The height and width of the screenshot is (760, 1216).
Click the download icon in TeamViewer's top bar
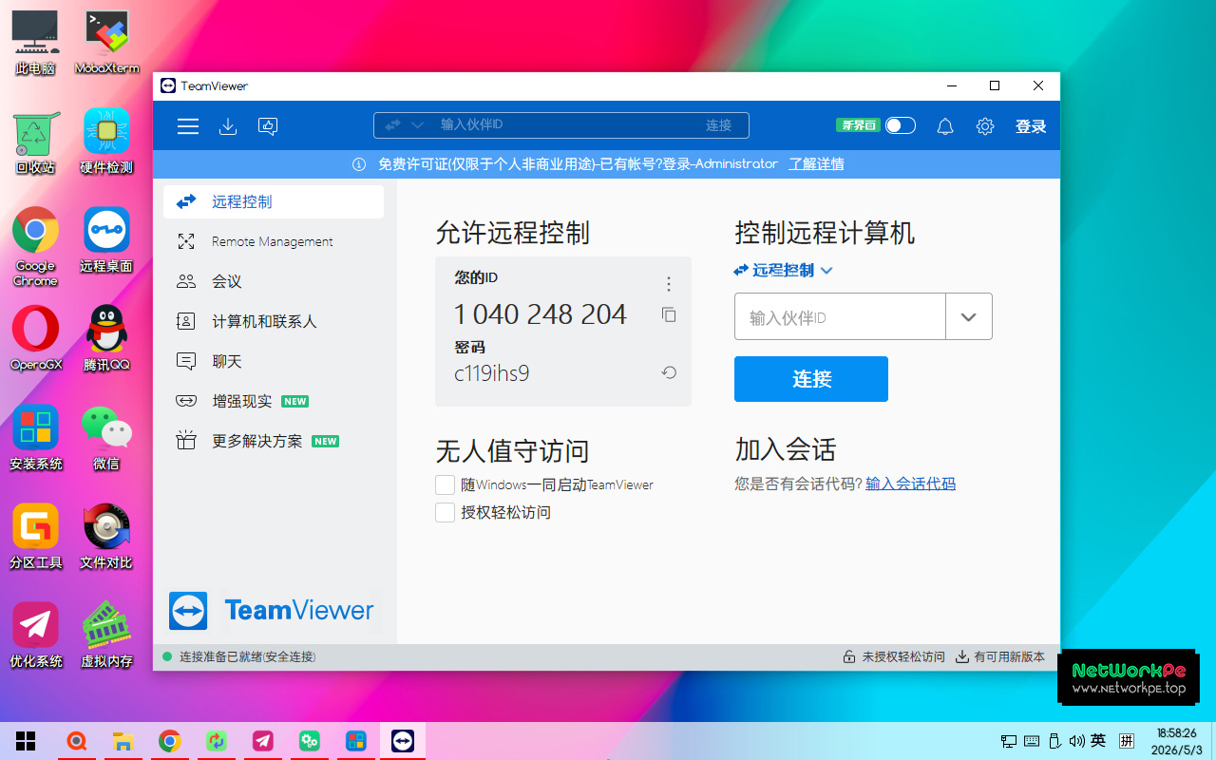coord(228,126)
